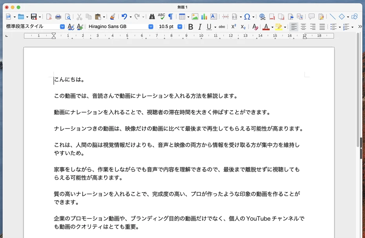Toggle Superscript formatting
Screen dimensions: 365x238
click(234, 27)
